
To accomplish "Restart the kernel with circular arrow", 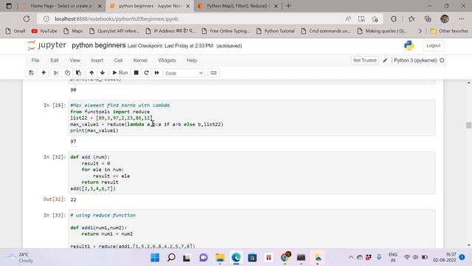I will pyautogui.click(x=147, y=73).
